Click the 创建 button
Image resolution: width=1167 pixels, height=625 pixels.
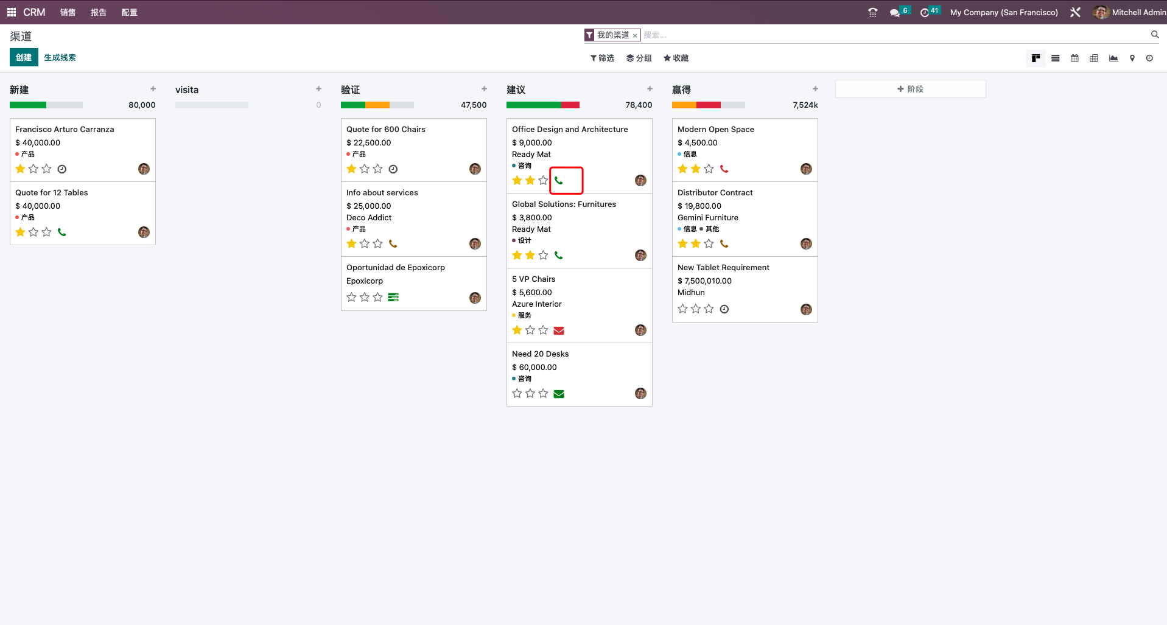pyautogui.click(x=24, y=57)
